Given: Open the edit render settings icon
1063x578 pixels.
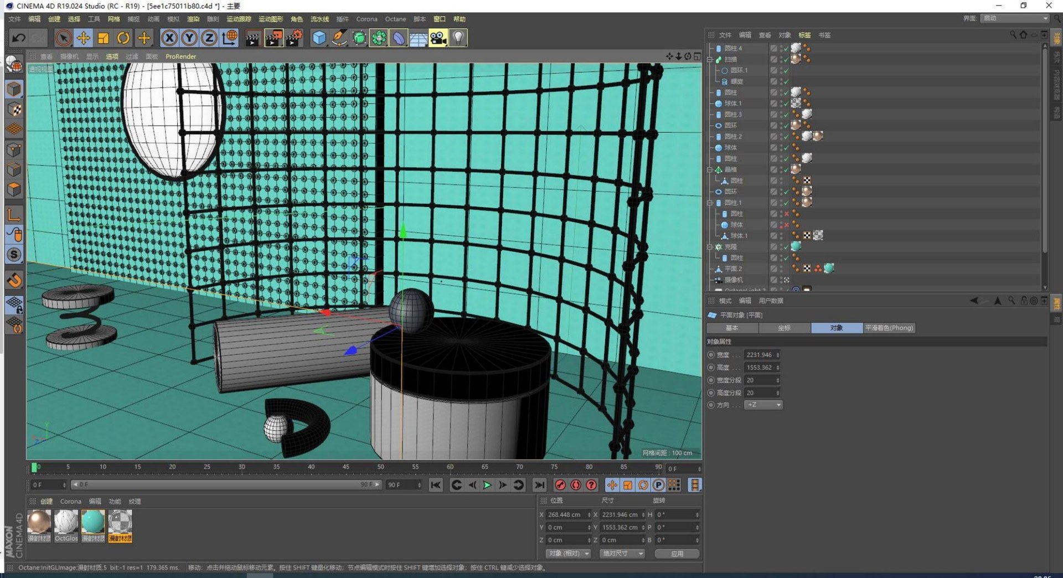Looking at the screenshot, I should 293,38.
